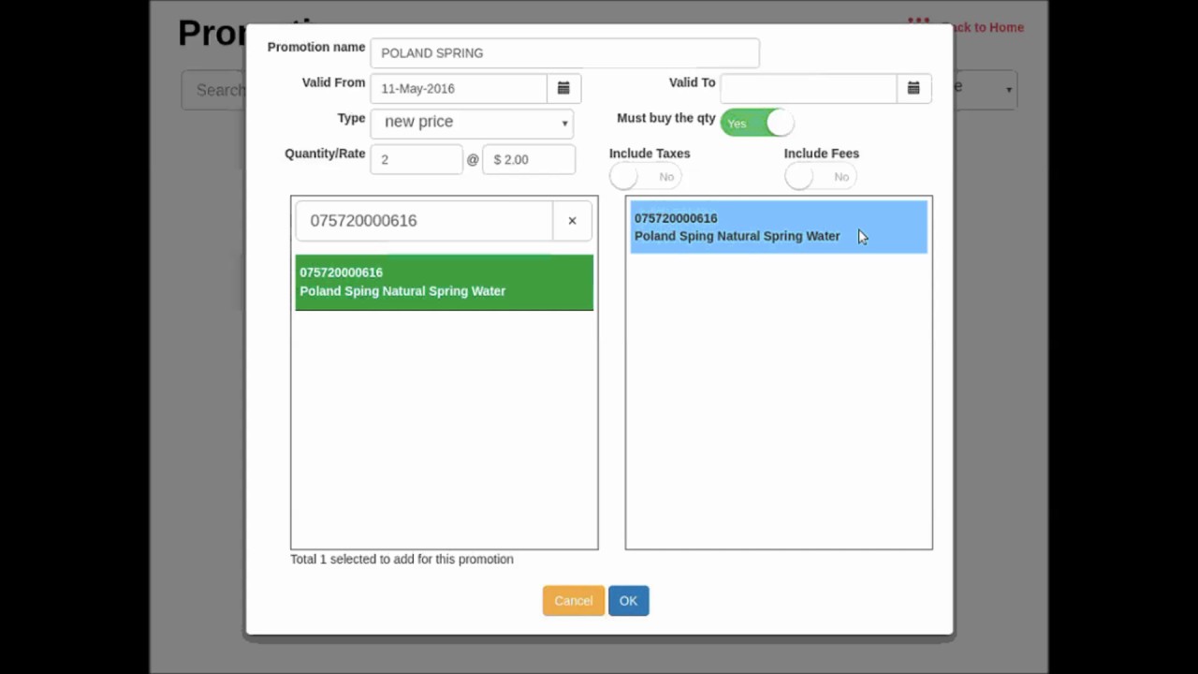Click the background page Search field
The height and width of the screenshot is (674, 1198).
click(214, 90)
